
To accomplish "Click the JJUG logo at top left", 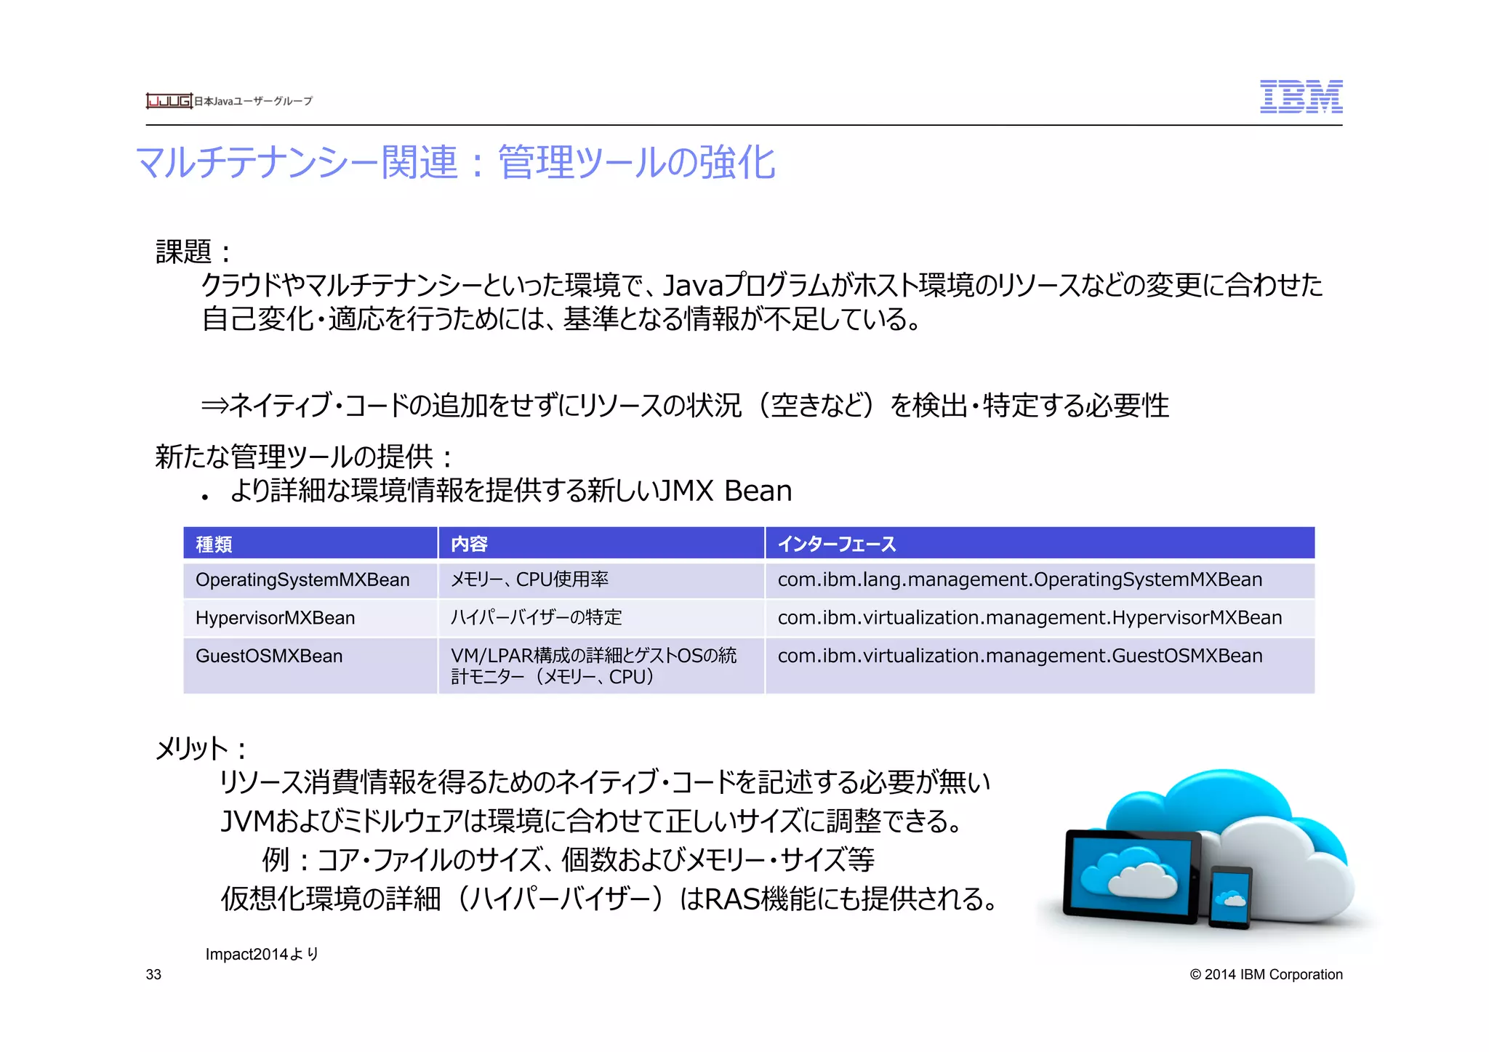I will pyautogui.click(x=169, y=101).
